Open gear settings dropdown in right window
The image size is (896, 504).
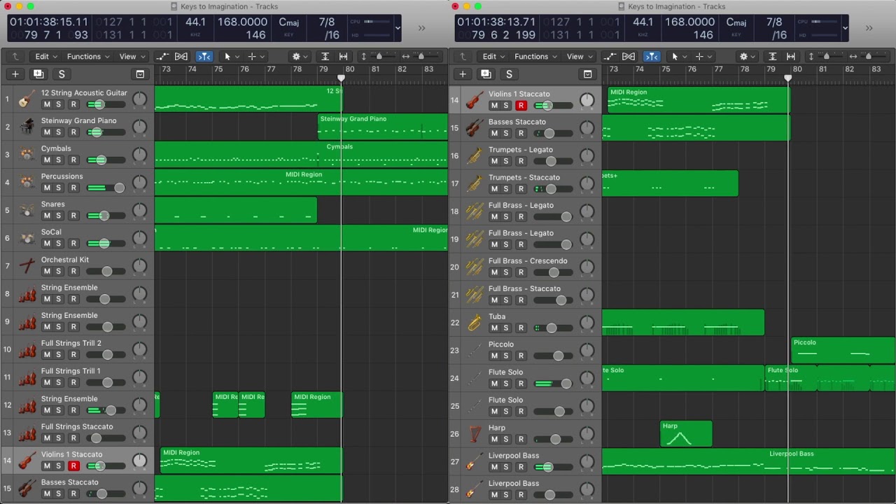point(747,57)
